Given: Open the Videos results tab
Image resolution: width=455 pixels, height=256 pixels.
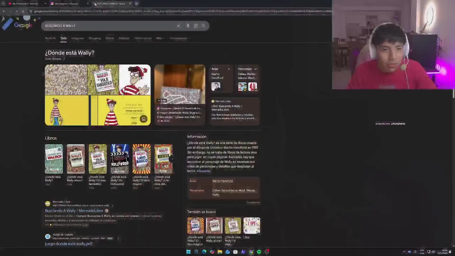Looking at the screenshot, I should [x=109, y=38].
